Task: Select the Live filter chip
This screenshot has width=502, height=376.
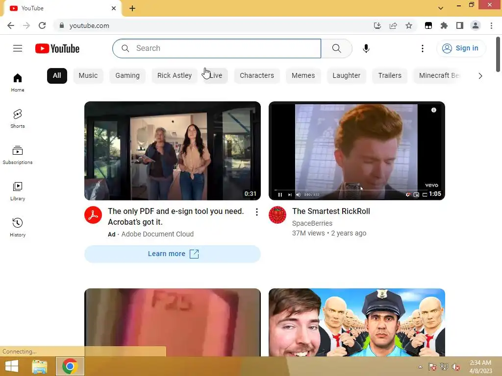Action: pyautogui.click(x=216, y=76)
